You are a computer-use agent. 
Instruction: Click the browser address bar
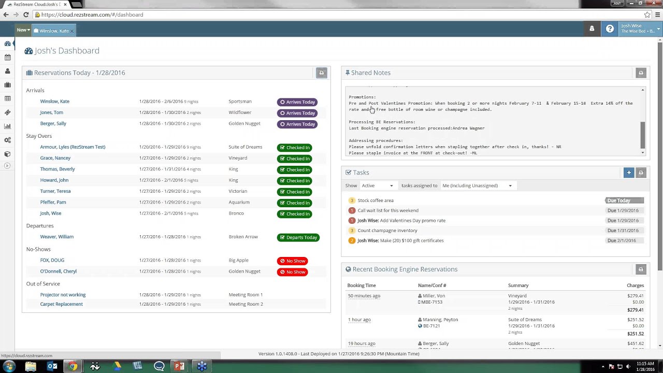pyautogui.click(x=337, y=15)
